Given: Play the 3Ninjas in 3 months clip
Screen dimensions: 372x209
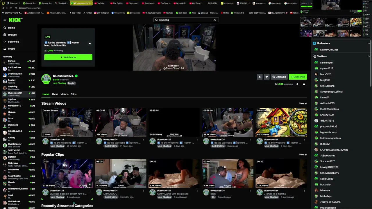Looking at the screenshot, I should tap(281, 174).
